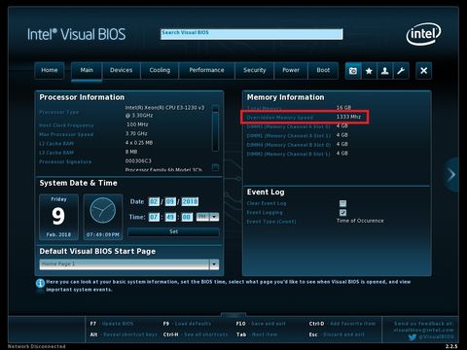Expand the Default Start Page dropdown arrow
This screenshot has width=467, height=350.
point(214,264)
